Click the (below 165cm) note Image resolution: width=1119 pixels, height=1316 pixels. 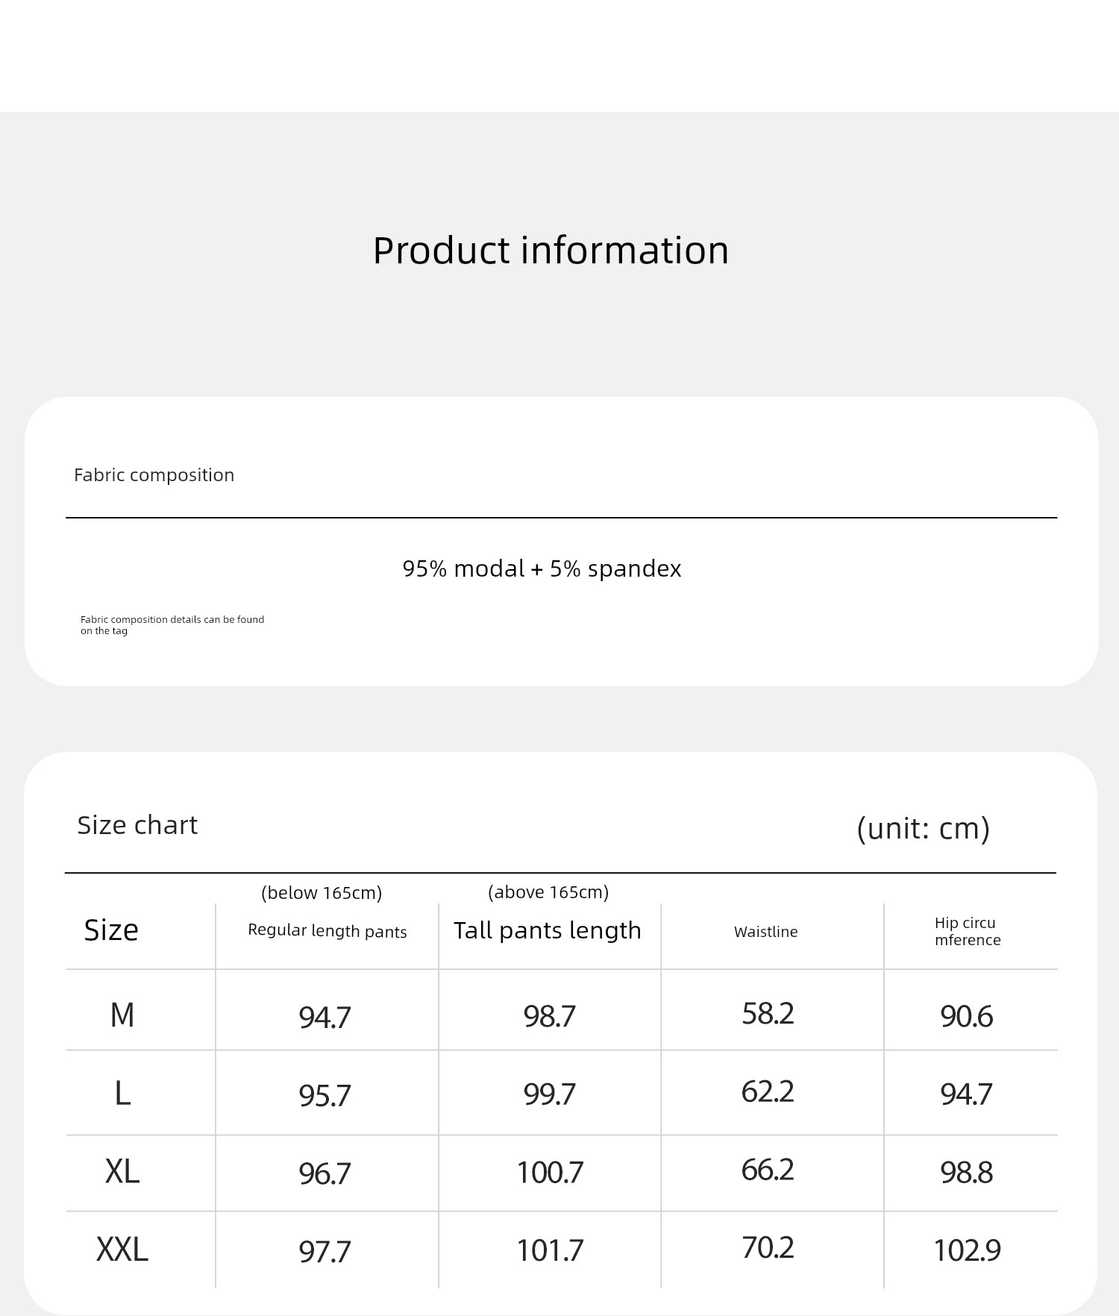point(322,893)
